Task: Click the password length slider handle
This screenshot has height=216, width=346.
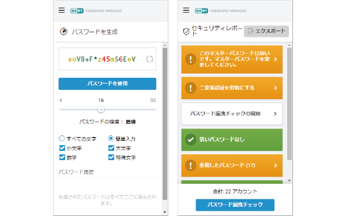Action: [101, 109]
